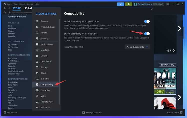Switch to the LIBRARY tab

pos(28,8)
